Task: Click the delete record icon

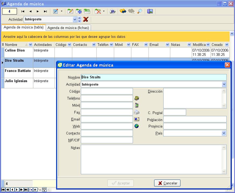Action: click(98, 11)
